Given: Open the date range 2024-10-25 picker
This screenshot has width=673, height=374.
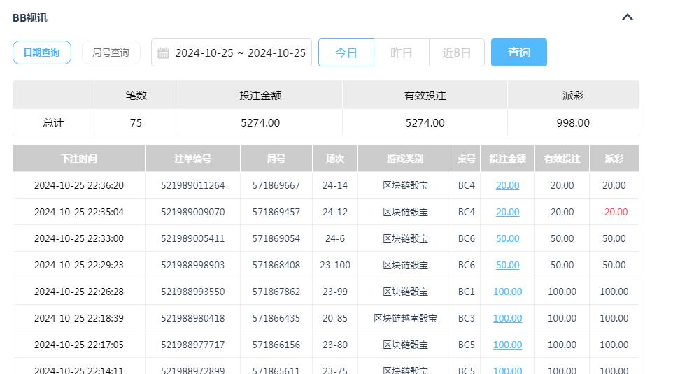Looking at the screenshot, I should [x=240, y=53].
